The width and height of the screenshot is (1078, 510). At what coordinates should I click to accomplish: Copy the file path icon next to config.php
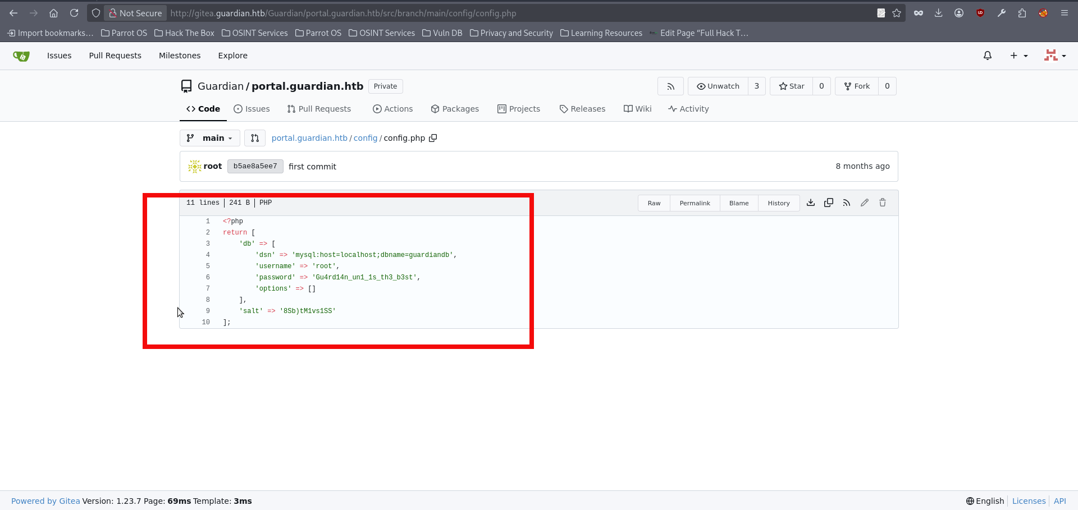coord(433,138)
